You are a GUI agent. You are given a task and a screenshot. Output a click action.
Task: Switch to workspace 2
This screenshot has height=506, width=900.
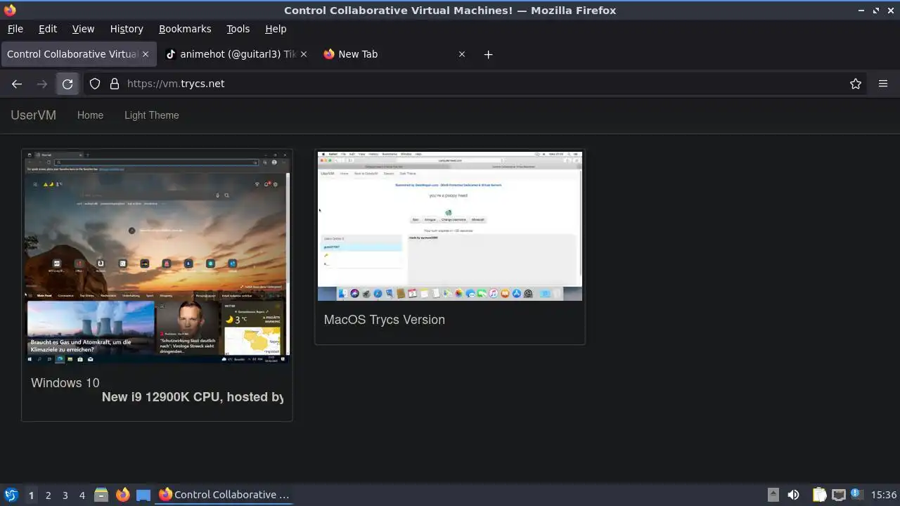[48, 495]
